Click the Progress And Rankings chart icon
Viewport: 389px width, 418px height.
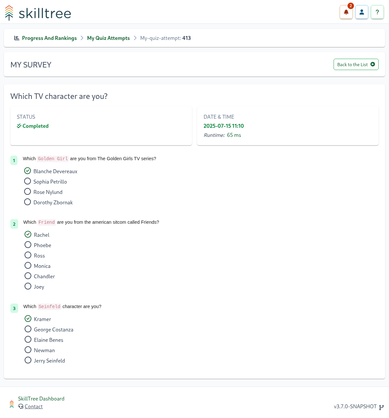17,38
